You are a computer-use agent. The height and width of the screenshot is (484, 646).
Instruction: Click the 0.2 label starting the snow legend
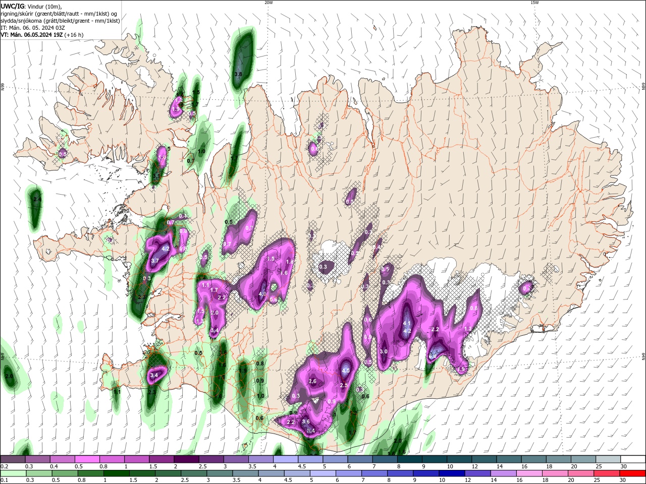[x=4, y=466]
